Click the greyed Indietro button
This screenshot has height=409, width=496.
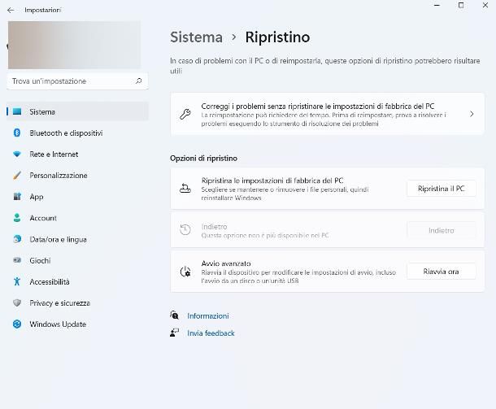click(x=442, y=230)
